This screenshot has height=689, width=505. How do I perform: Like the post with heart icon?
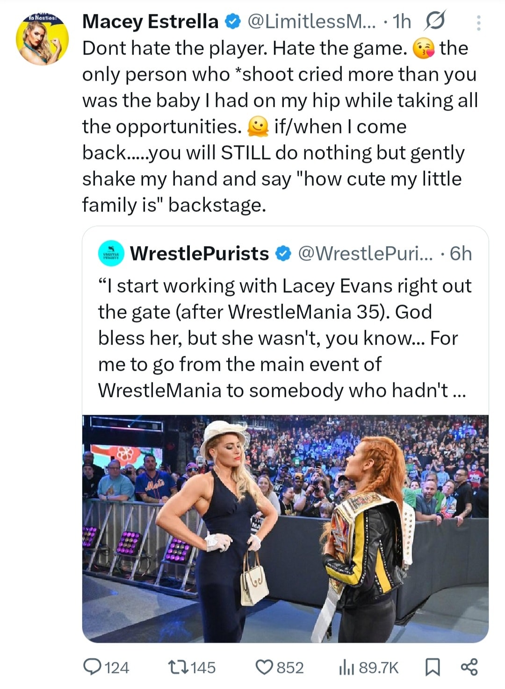[x=264, y=667]
